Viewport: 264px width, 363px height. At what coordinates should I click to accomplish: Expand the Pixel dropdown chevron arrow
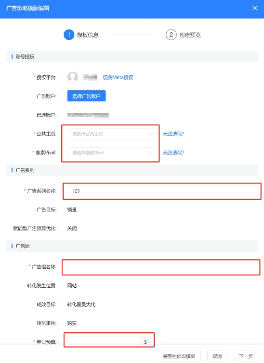tap(152, 153)
